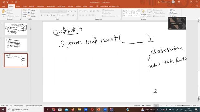Image resolution: width=200 pixels, height=112 pixels.
Task: Switch to the Draw tab
Action: (x=25, y=6)
